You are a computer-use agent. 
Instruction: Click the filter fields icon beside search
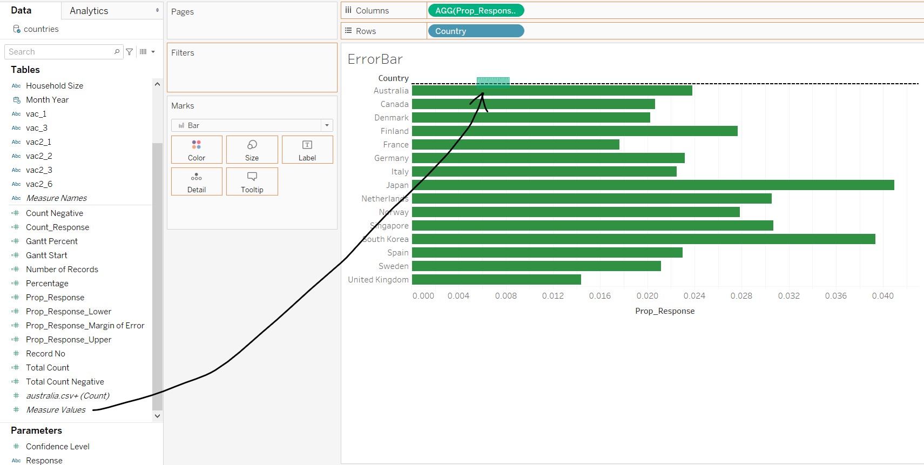pyautogui.click(x=130, y=52)
